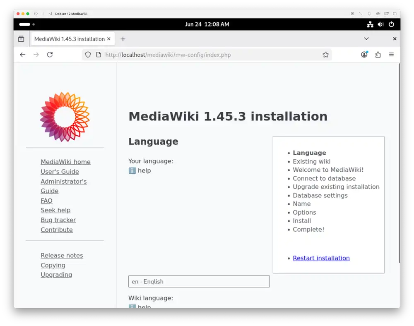414x326 pixels.
Task: Open the shield tracking protection icon
Action: pyautogui.click(x=88, y=55)
